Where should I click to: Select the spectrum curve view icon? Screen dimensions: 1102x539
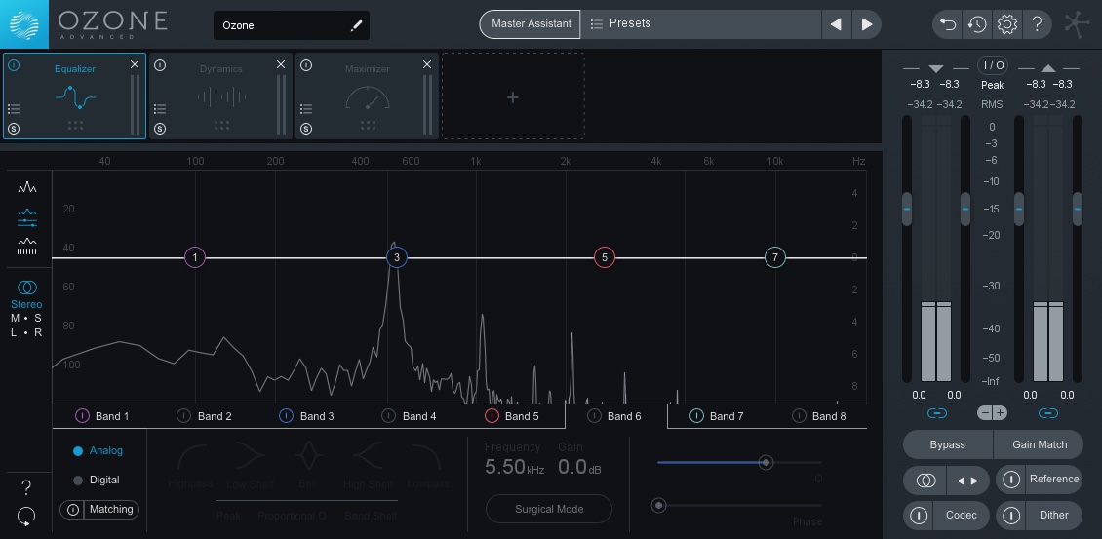27,187
